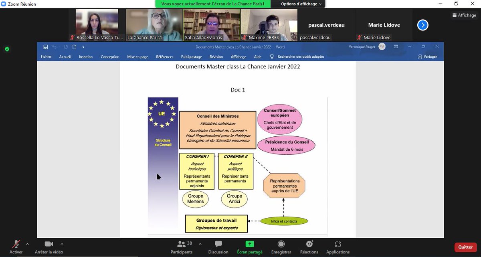Open the Aide ribbon tab
481x257 pixels.
point(258,57)
